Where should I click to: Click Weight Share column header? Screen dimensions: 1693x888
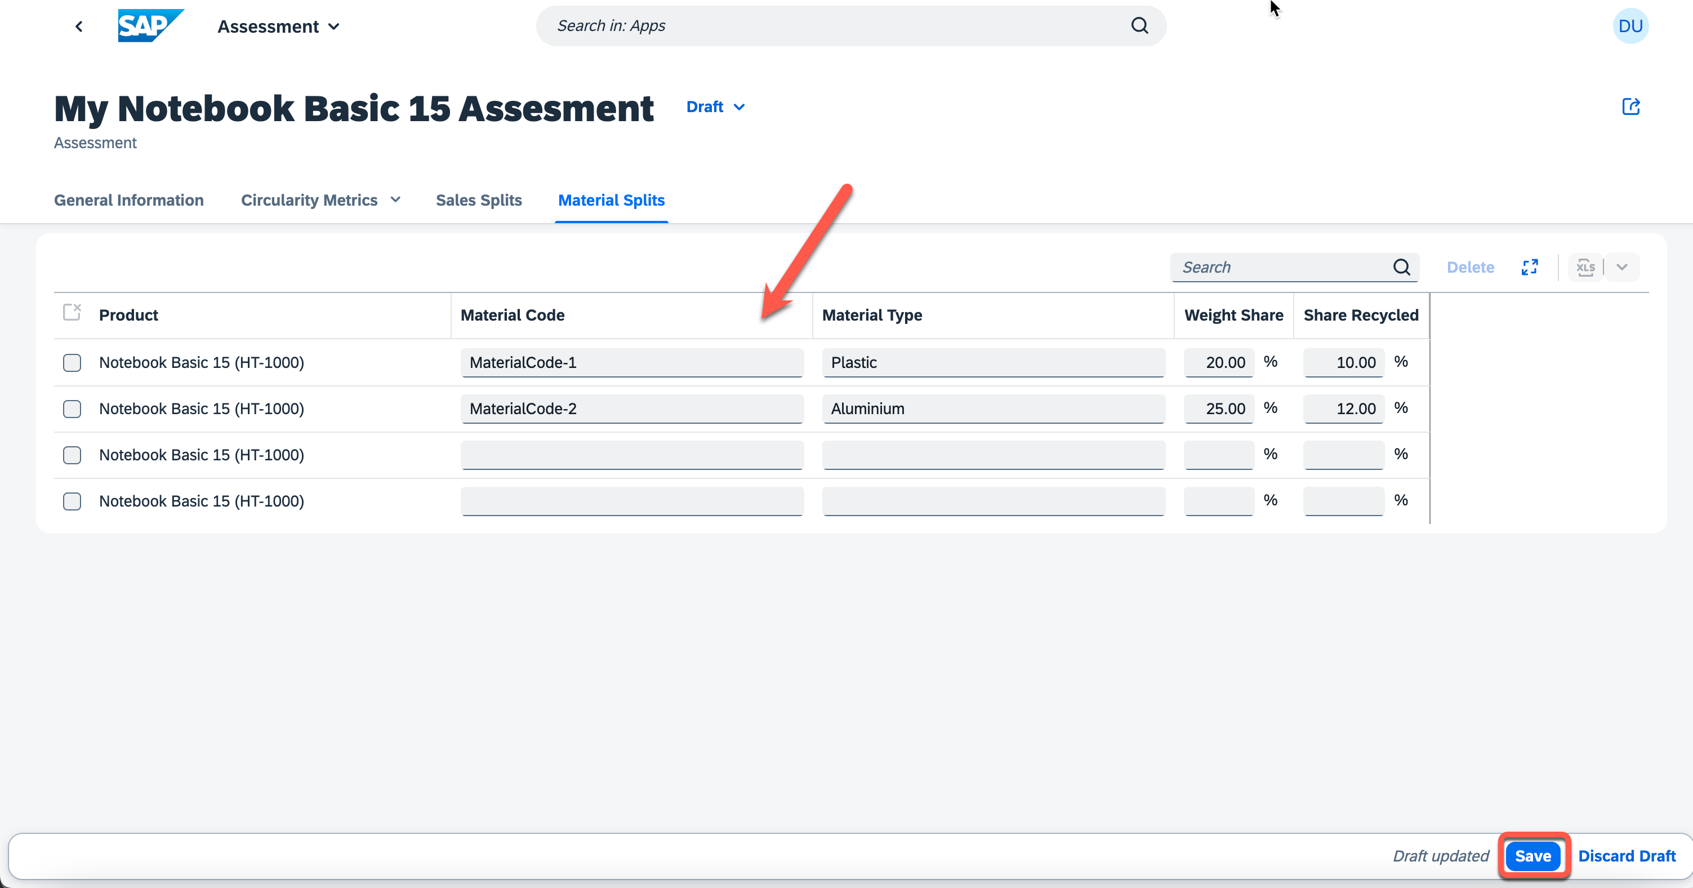coord(1233,315)
